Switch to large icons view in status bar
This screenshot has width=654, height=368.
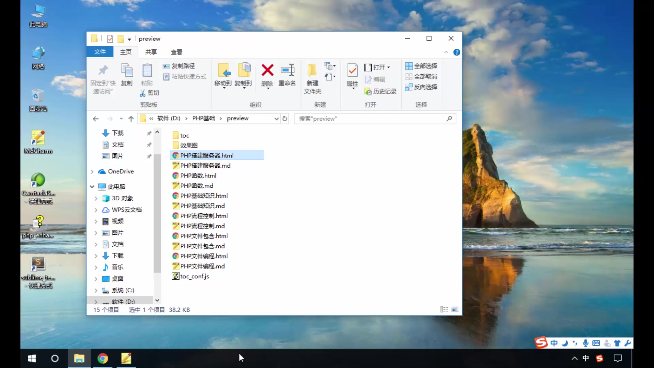coord(455,309)
